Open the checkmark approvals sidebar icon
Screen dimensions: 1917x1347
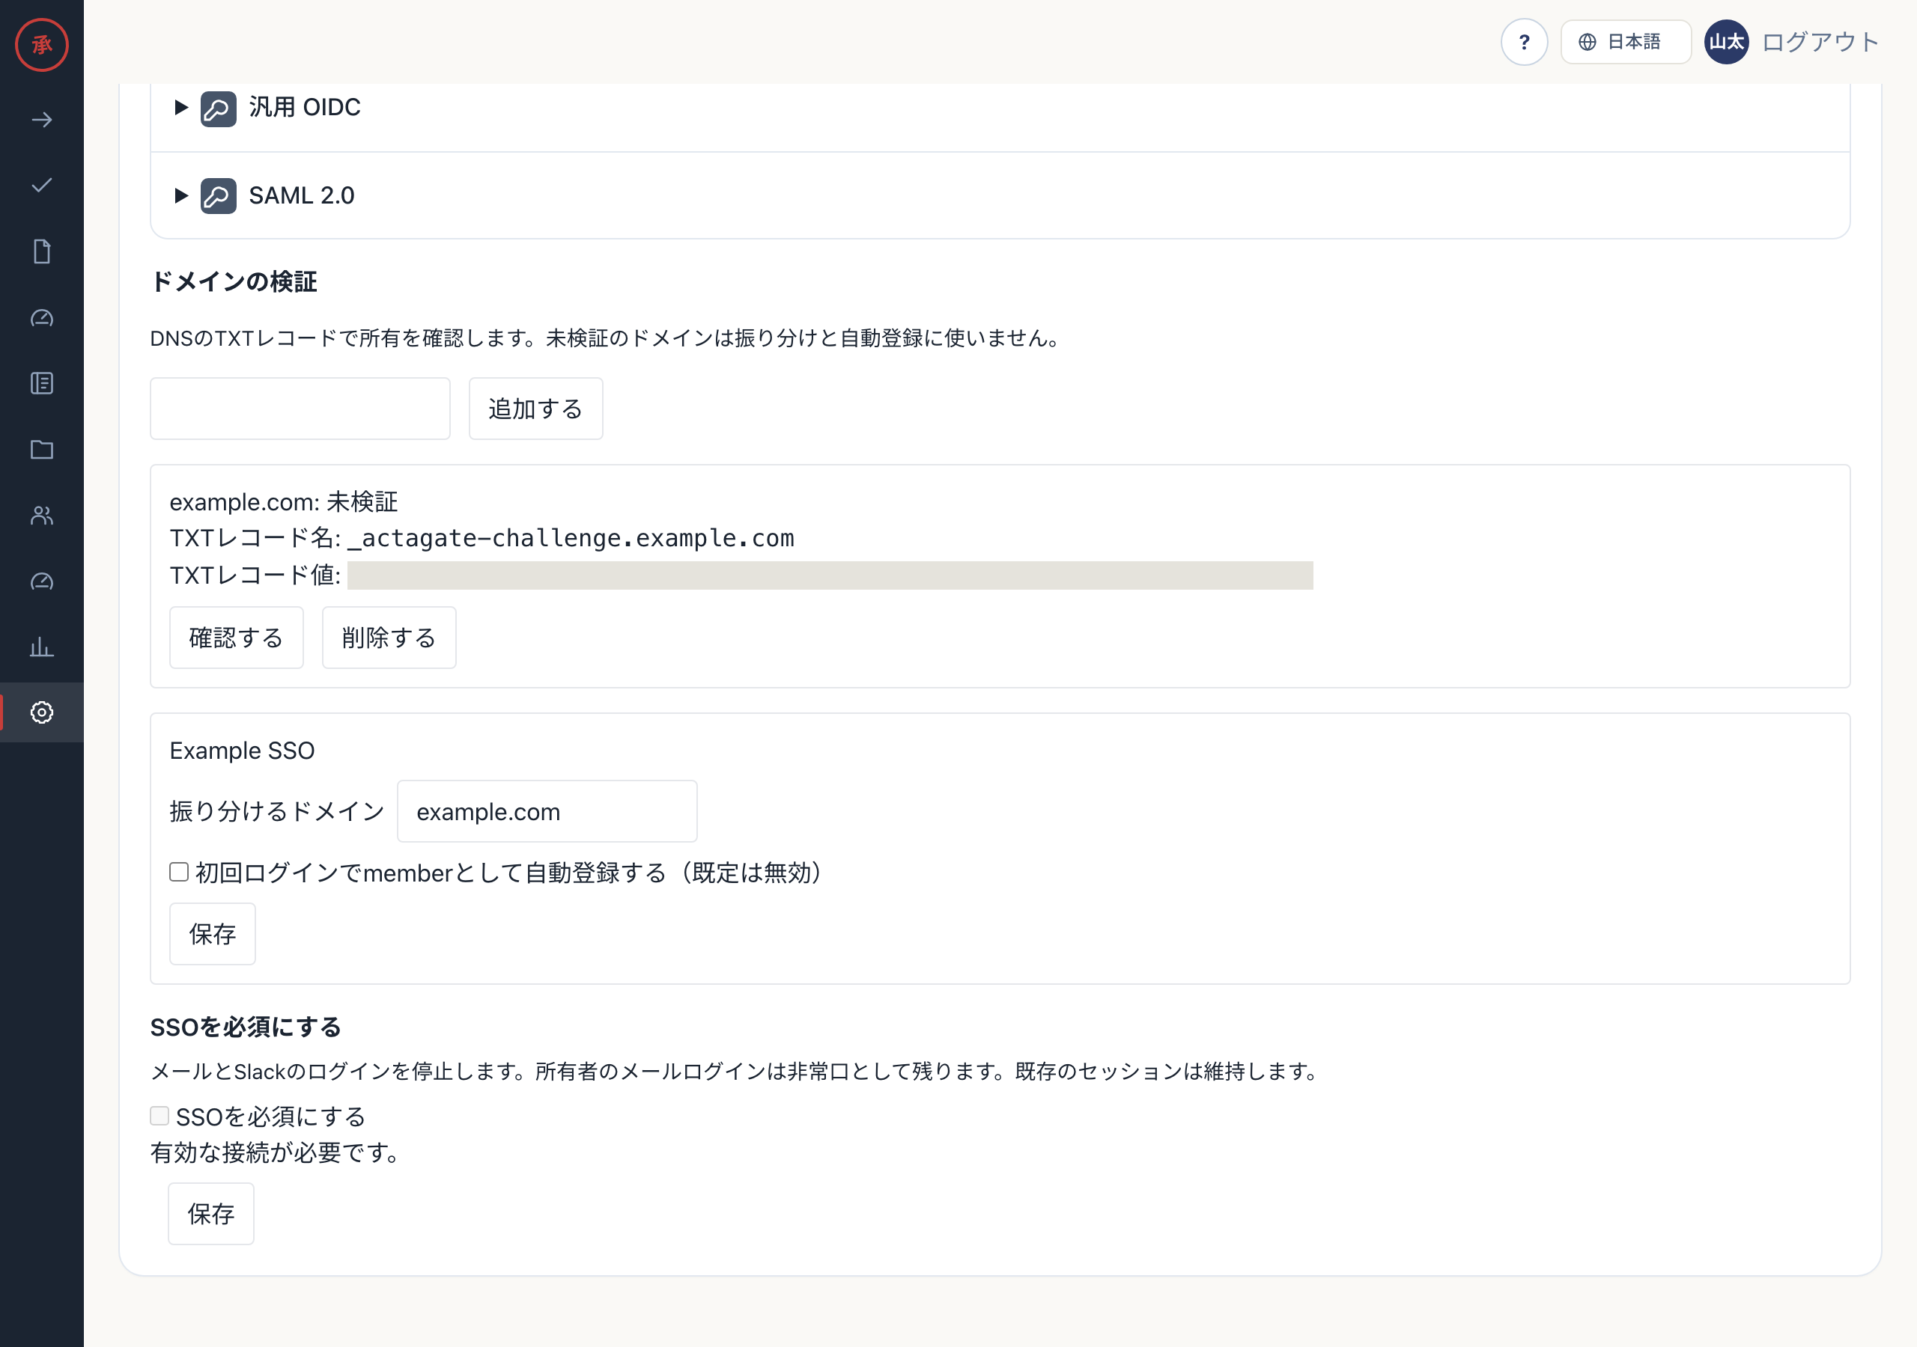point(42,186)
